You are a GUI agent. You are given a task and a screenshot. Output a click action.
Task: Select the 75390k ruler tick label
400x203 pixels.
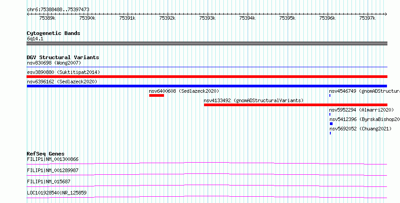[87, 18]
